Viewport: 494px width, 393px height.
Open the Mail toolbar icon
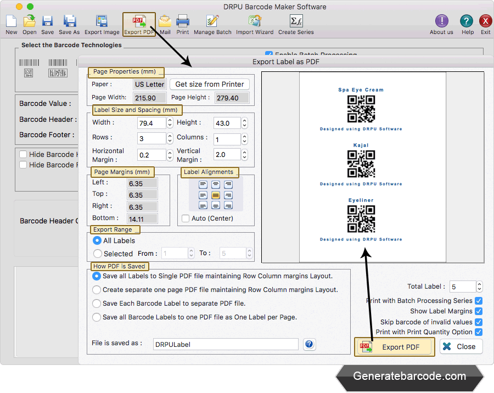[165, 21]
